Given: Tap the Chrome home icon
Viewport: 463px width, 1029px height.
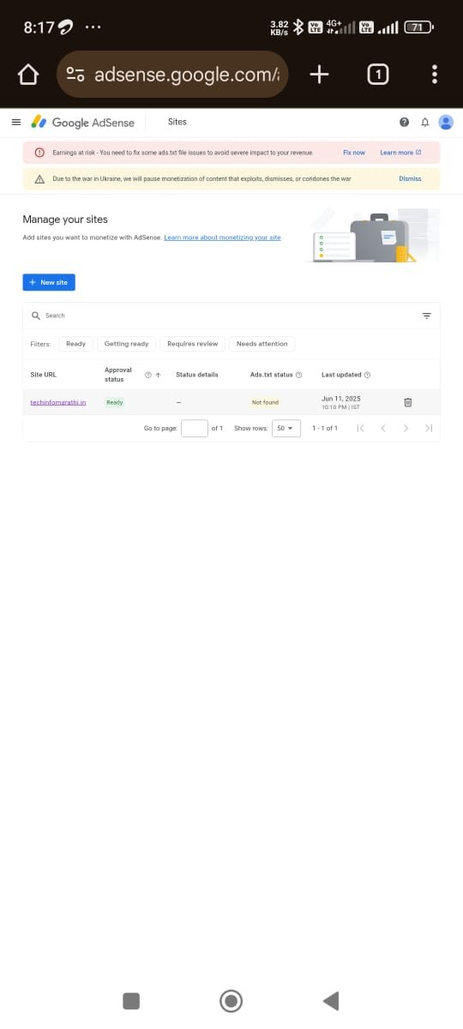Looking at the screenshot, I should [x=28, y=75].
